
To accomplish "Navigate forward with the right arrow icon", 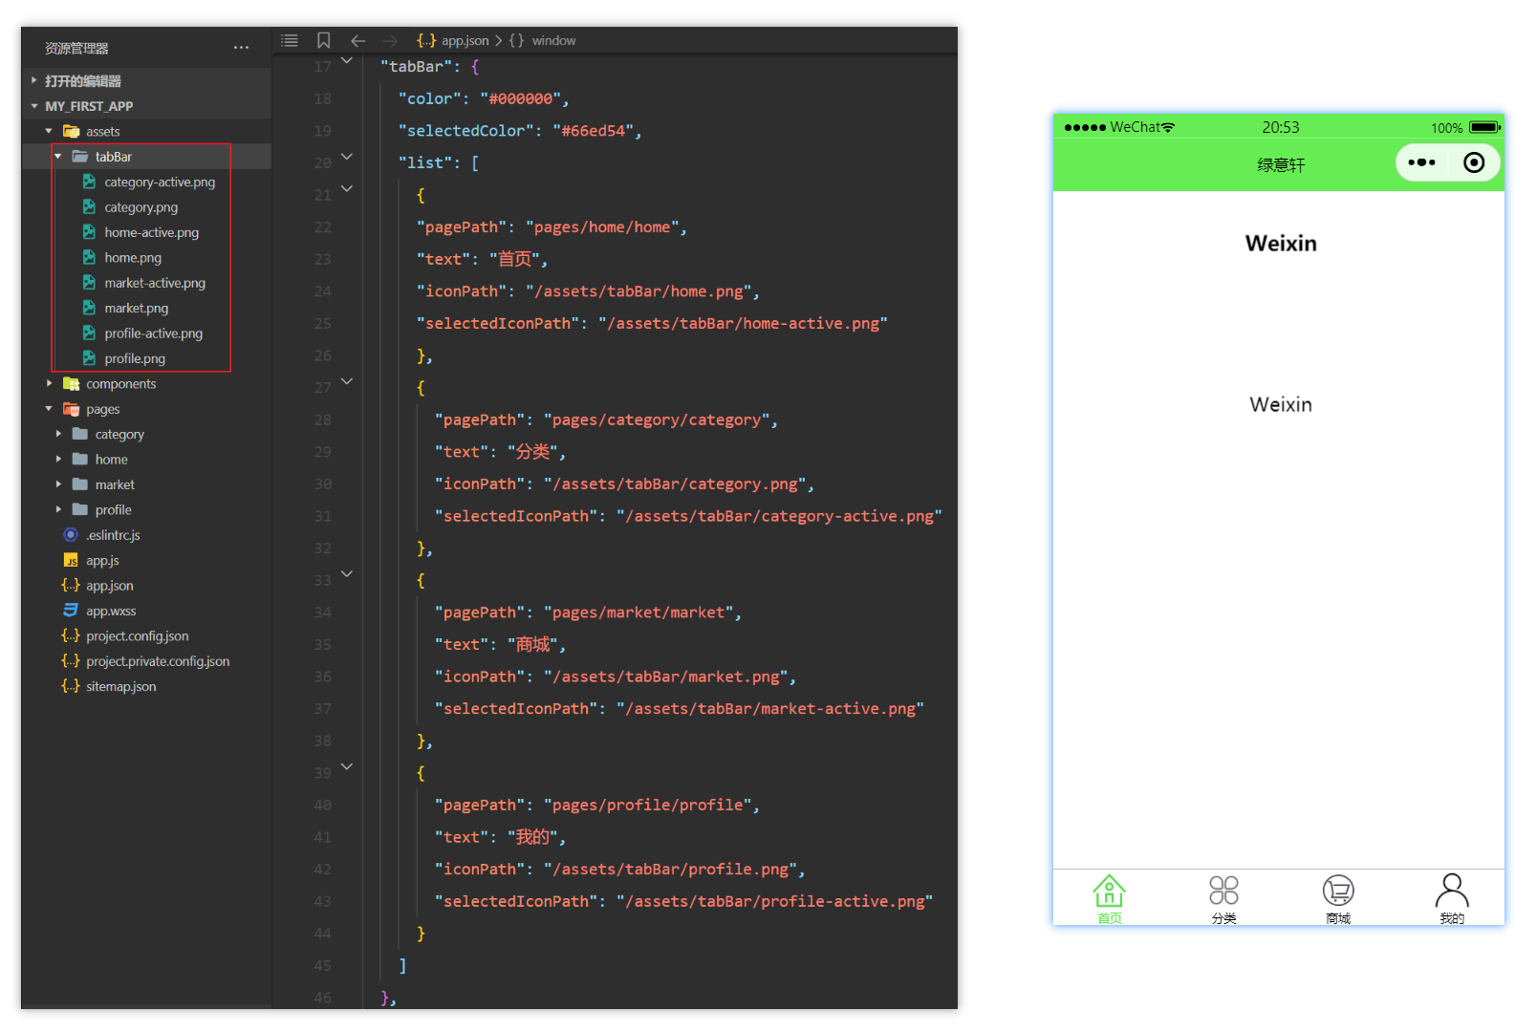I will click(390, 40).
